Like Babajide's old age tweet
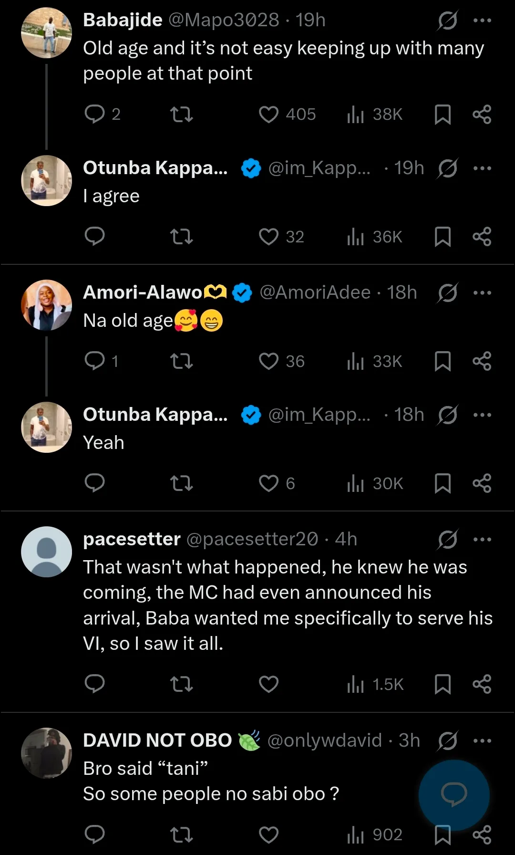 [268, 115]
